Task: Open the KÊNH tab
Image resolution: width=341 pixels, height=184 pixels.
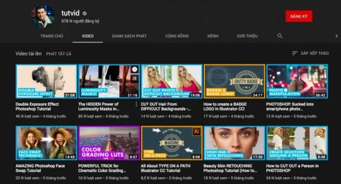Action: coord(213,36)
